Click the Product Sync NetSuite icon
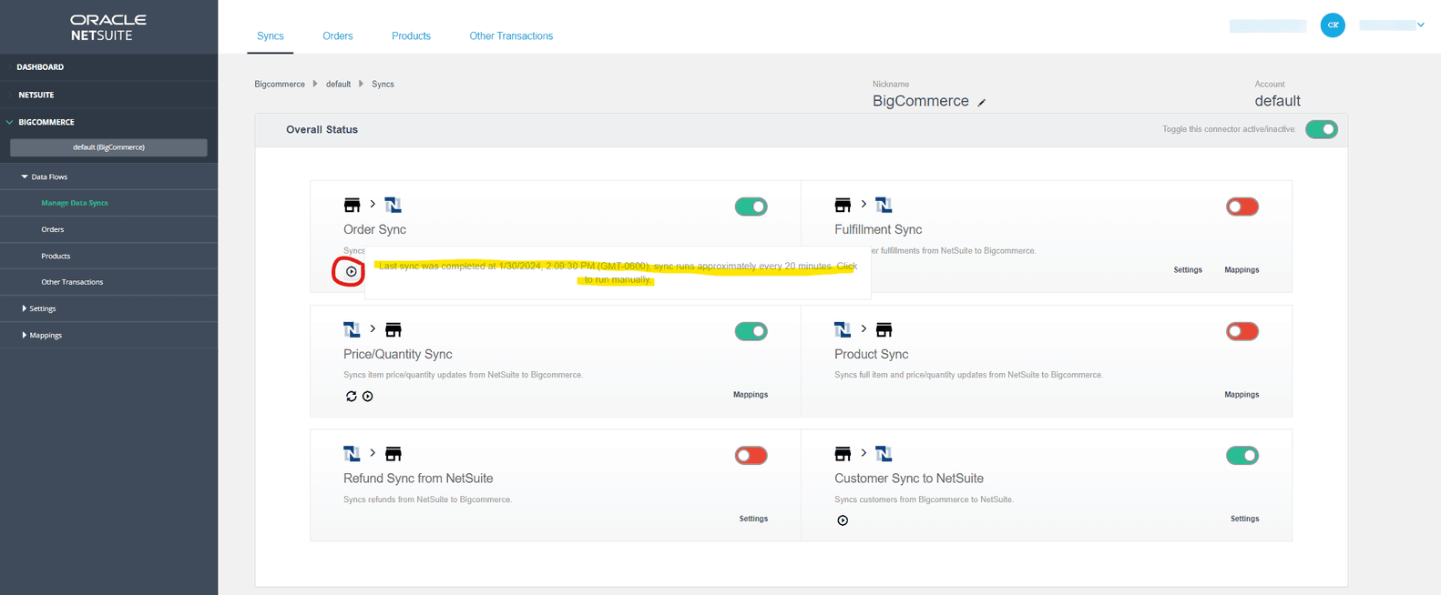 [843, 328]
